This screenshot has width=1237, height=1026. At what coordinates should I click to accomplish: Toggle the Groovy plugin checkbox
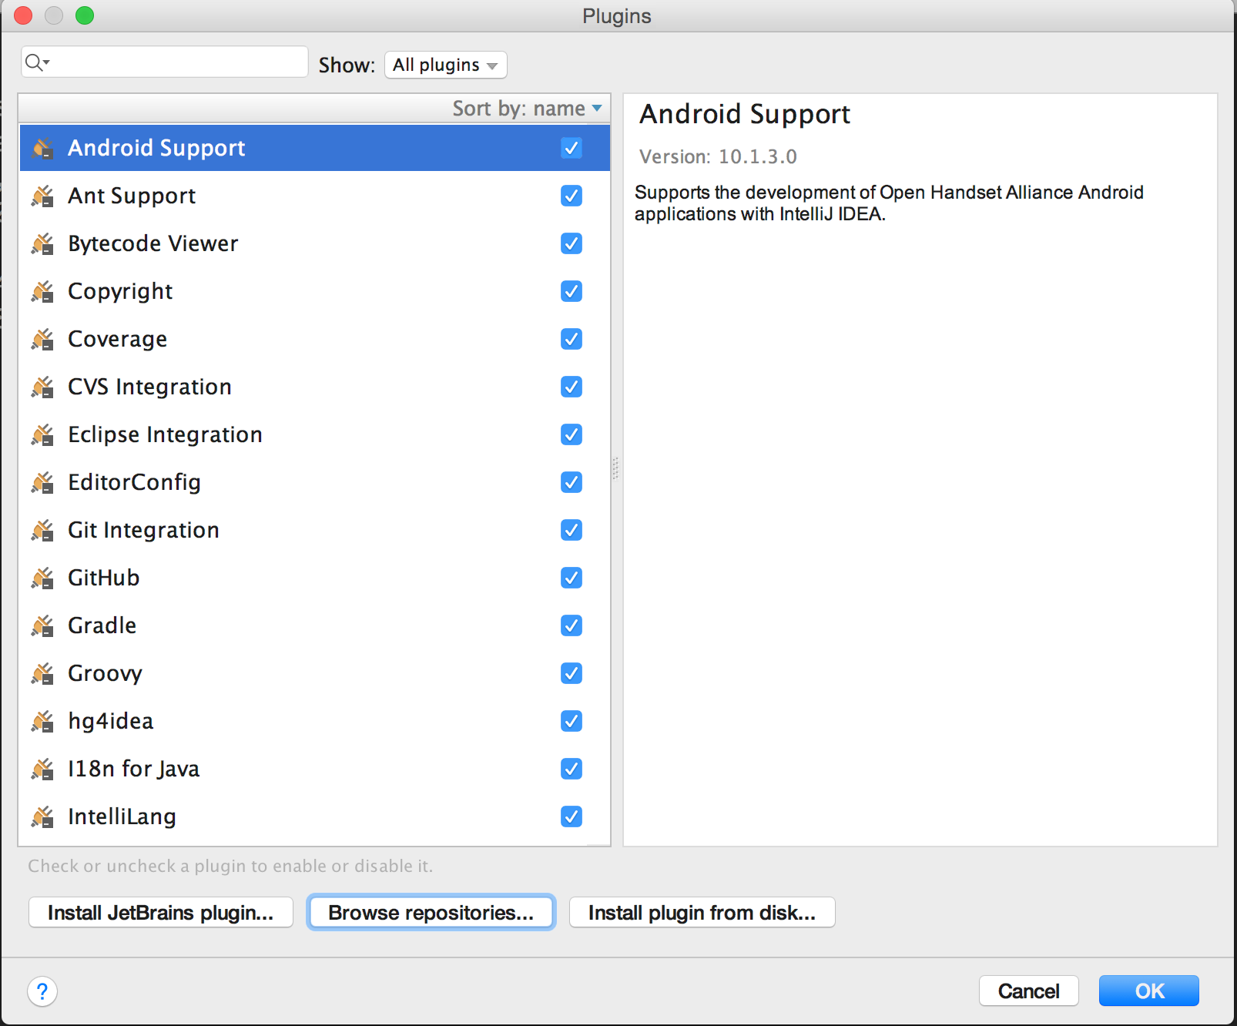572,673
